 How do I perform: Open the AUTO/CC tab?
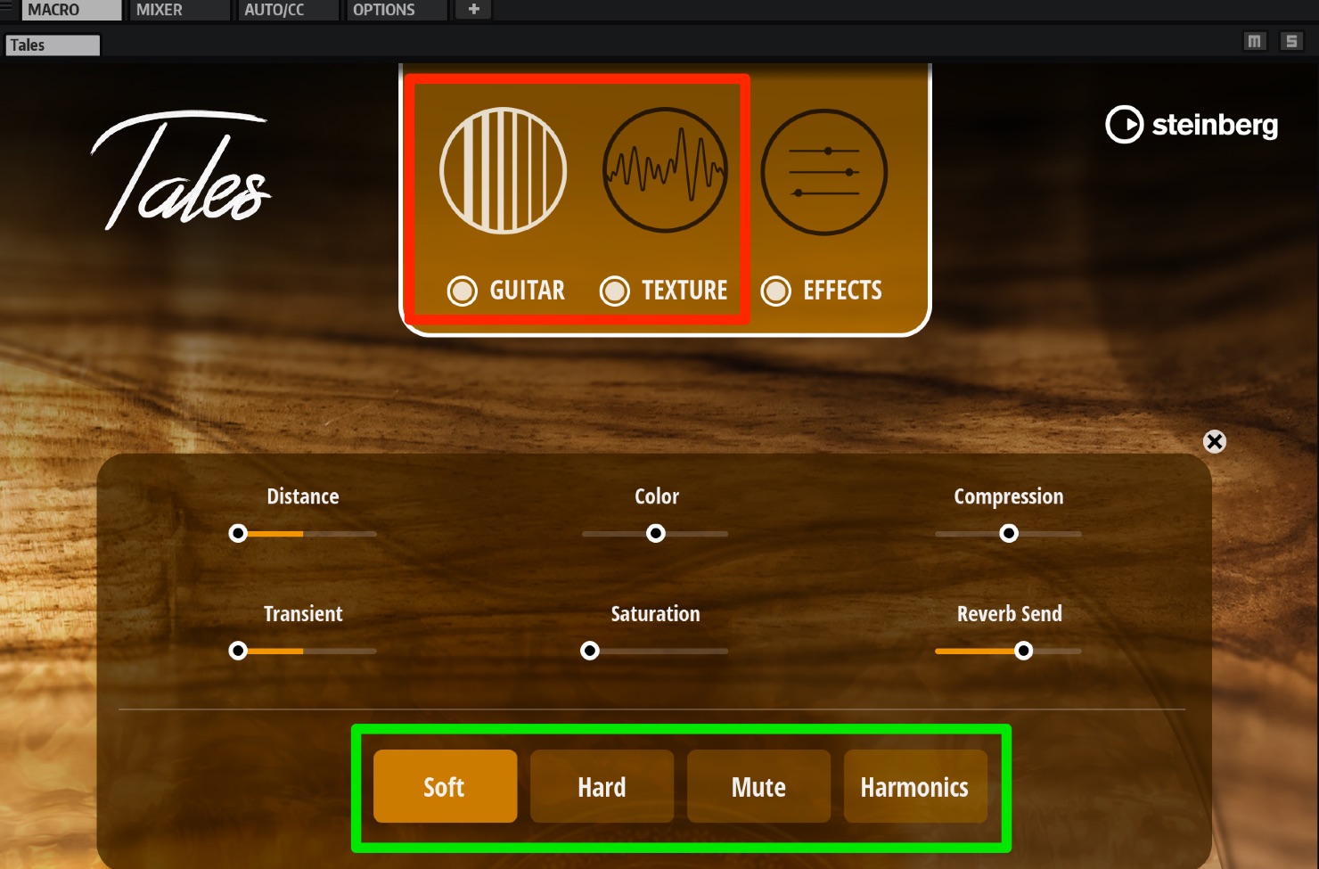pyautogui.click(x=289, y=10)
